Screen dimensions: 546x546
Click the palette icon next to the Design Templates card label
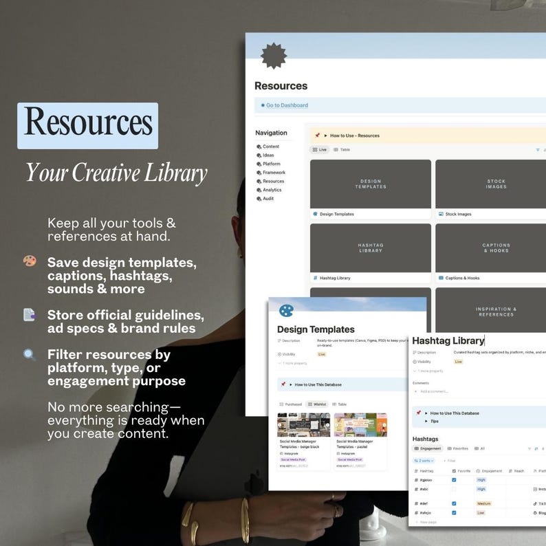316,214
